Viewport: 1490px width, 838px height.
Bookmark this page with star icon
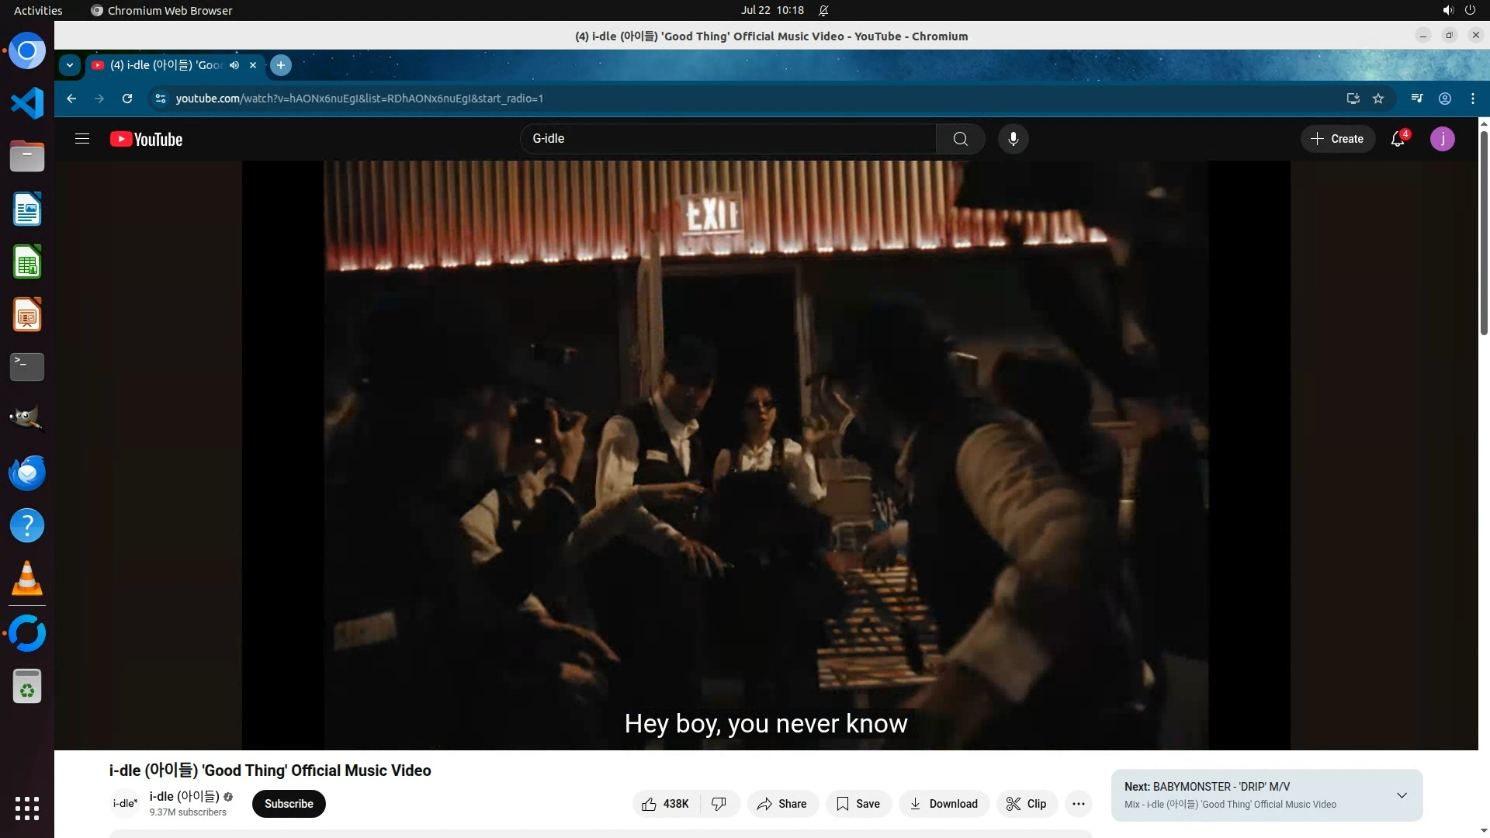pyautogui.click(x=1378, y=99)
